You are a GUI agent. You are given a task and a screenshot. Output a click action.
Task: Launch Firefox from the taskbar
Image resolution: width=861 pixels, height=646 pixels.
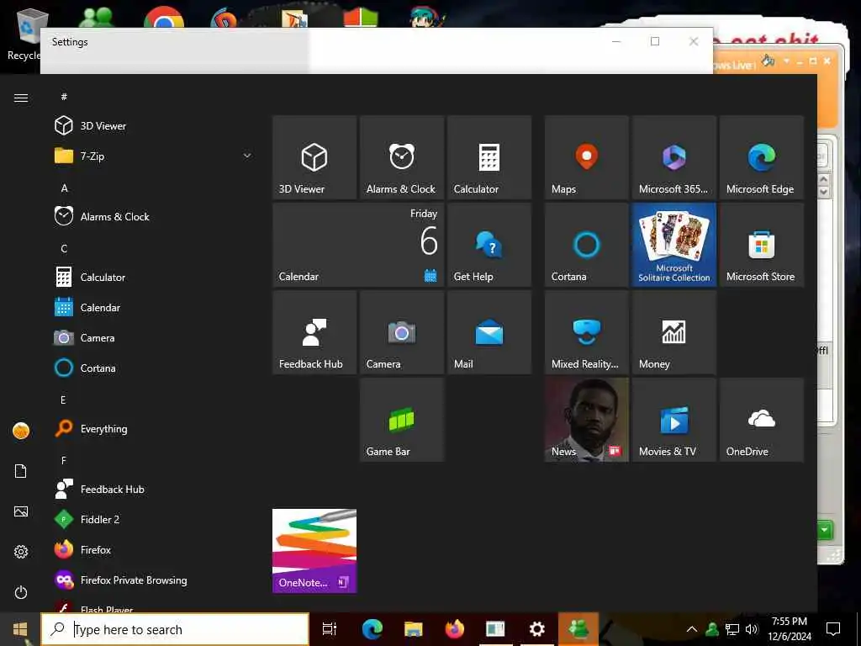455,629
